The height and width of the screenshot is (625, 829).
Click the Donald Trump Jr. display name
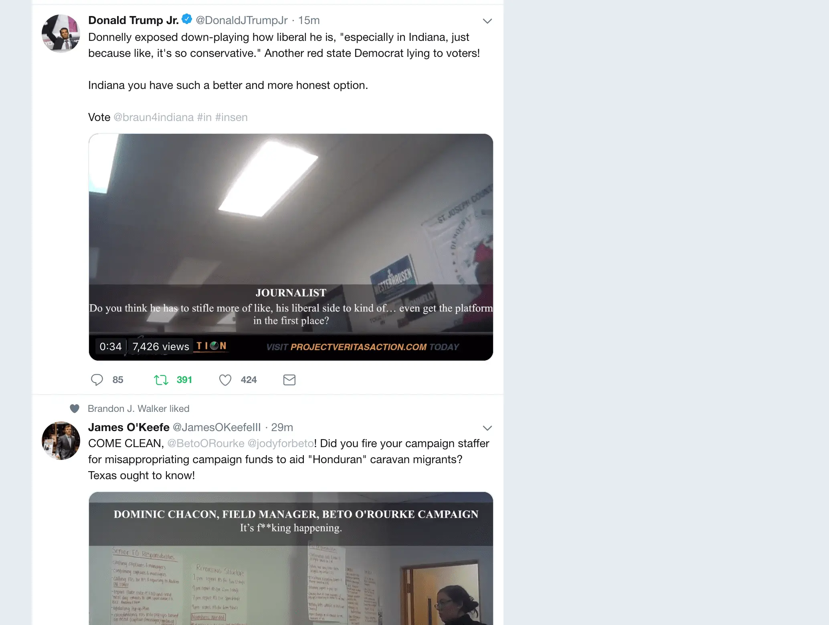point(133,20)
